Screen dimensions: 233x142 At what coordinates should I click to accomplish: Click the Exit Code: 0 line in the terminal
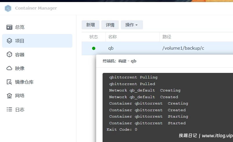point(122,130)
